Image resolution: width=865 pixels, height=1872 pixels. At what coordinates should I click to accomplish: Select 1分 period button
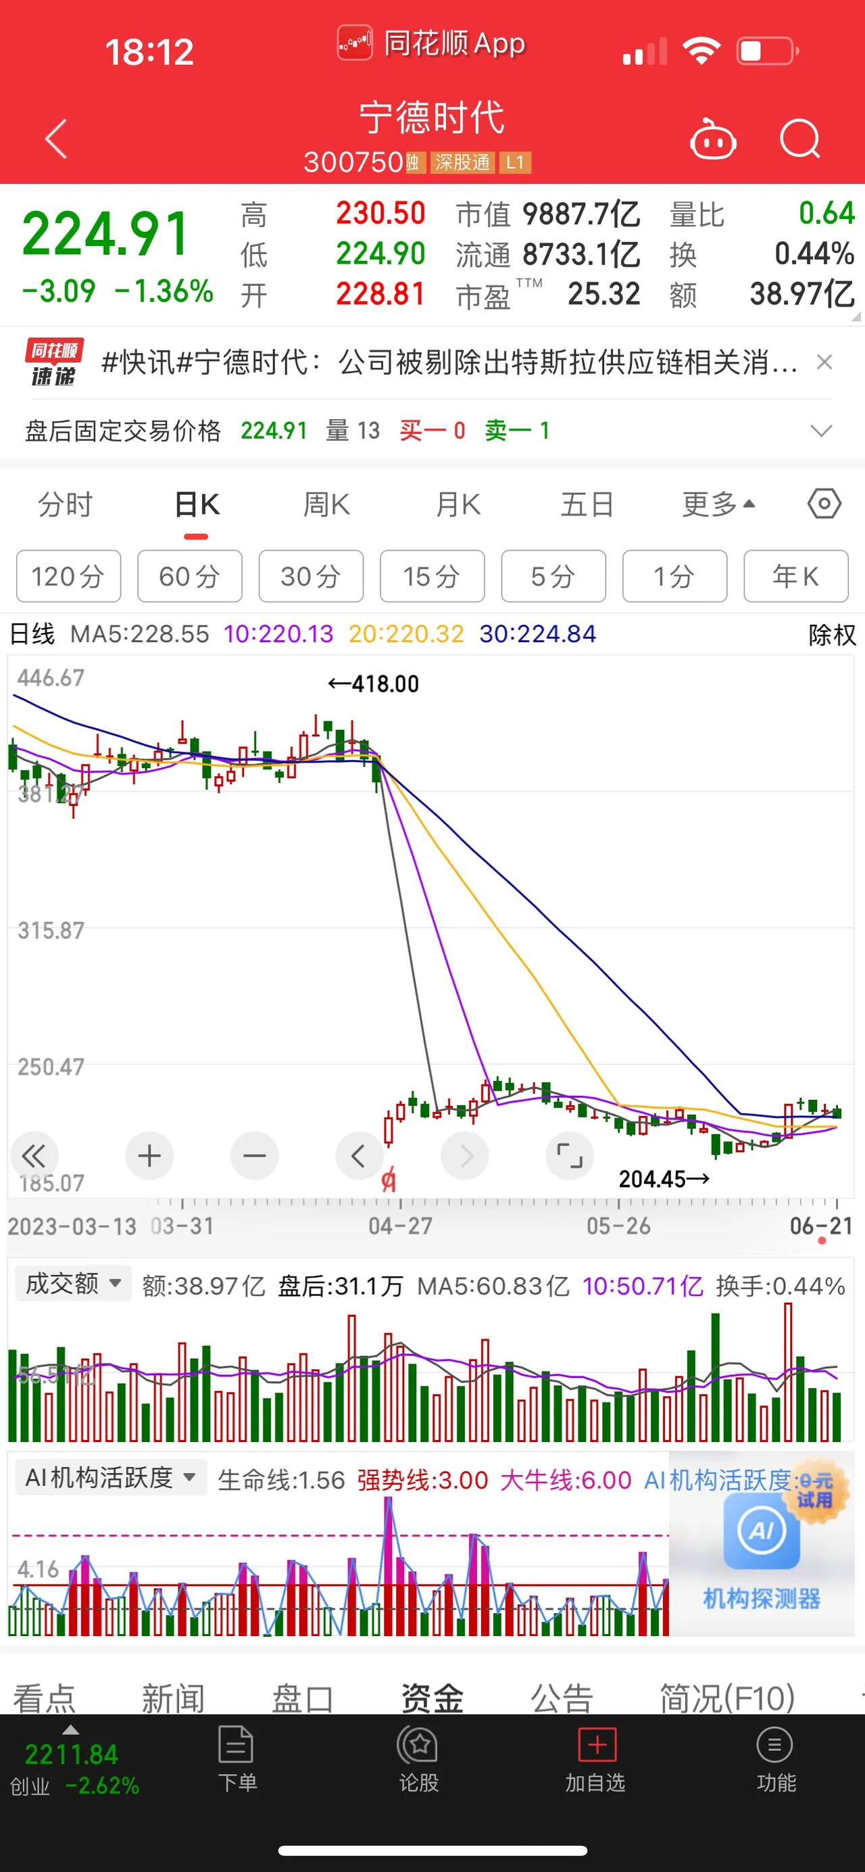[x=674, y=576]
